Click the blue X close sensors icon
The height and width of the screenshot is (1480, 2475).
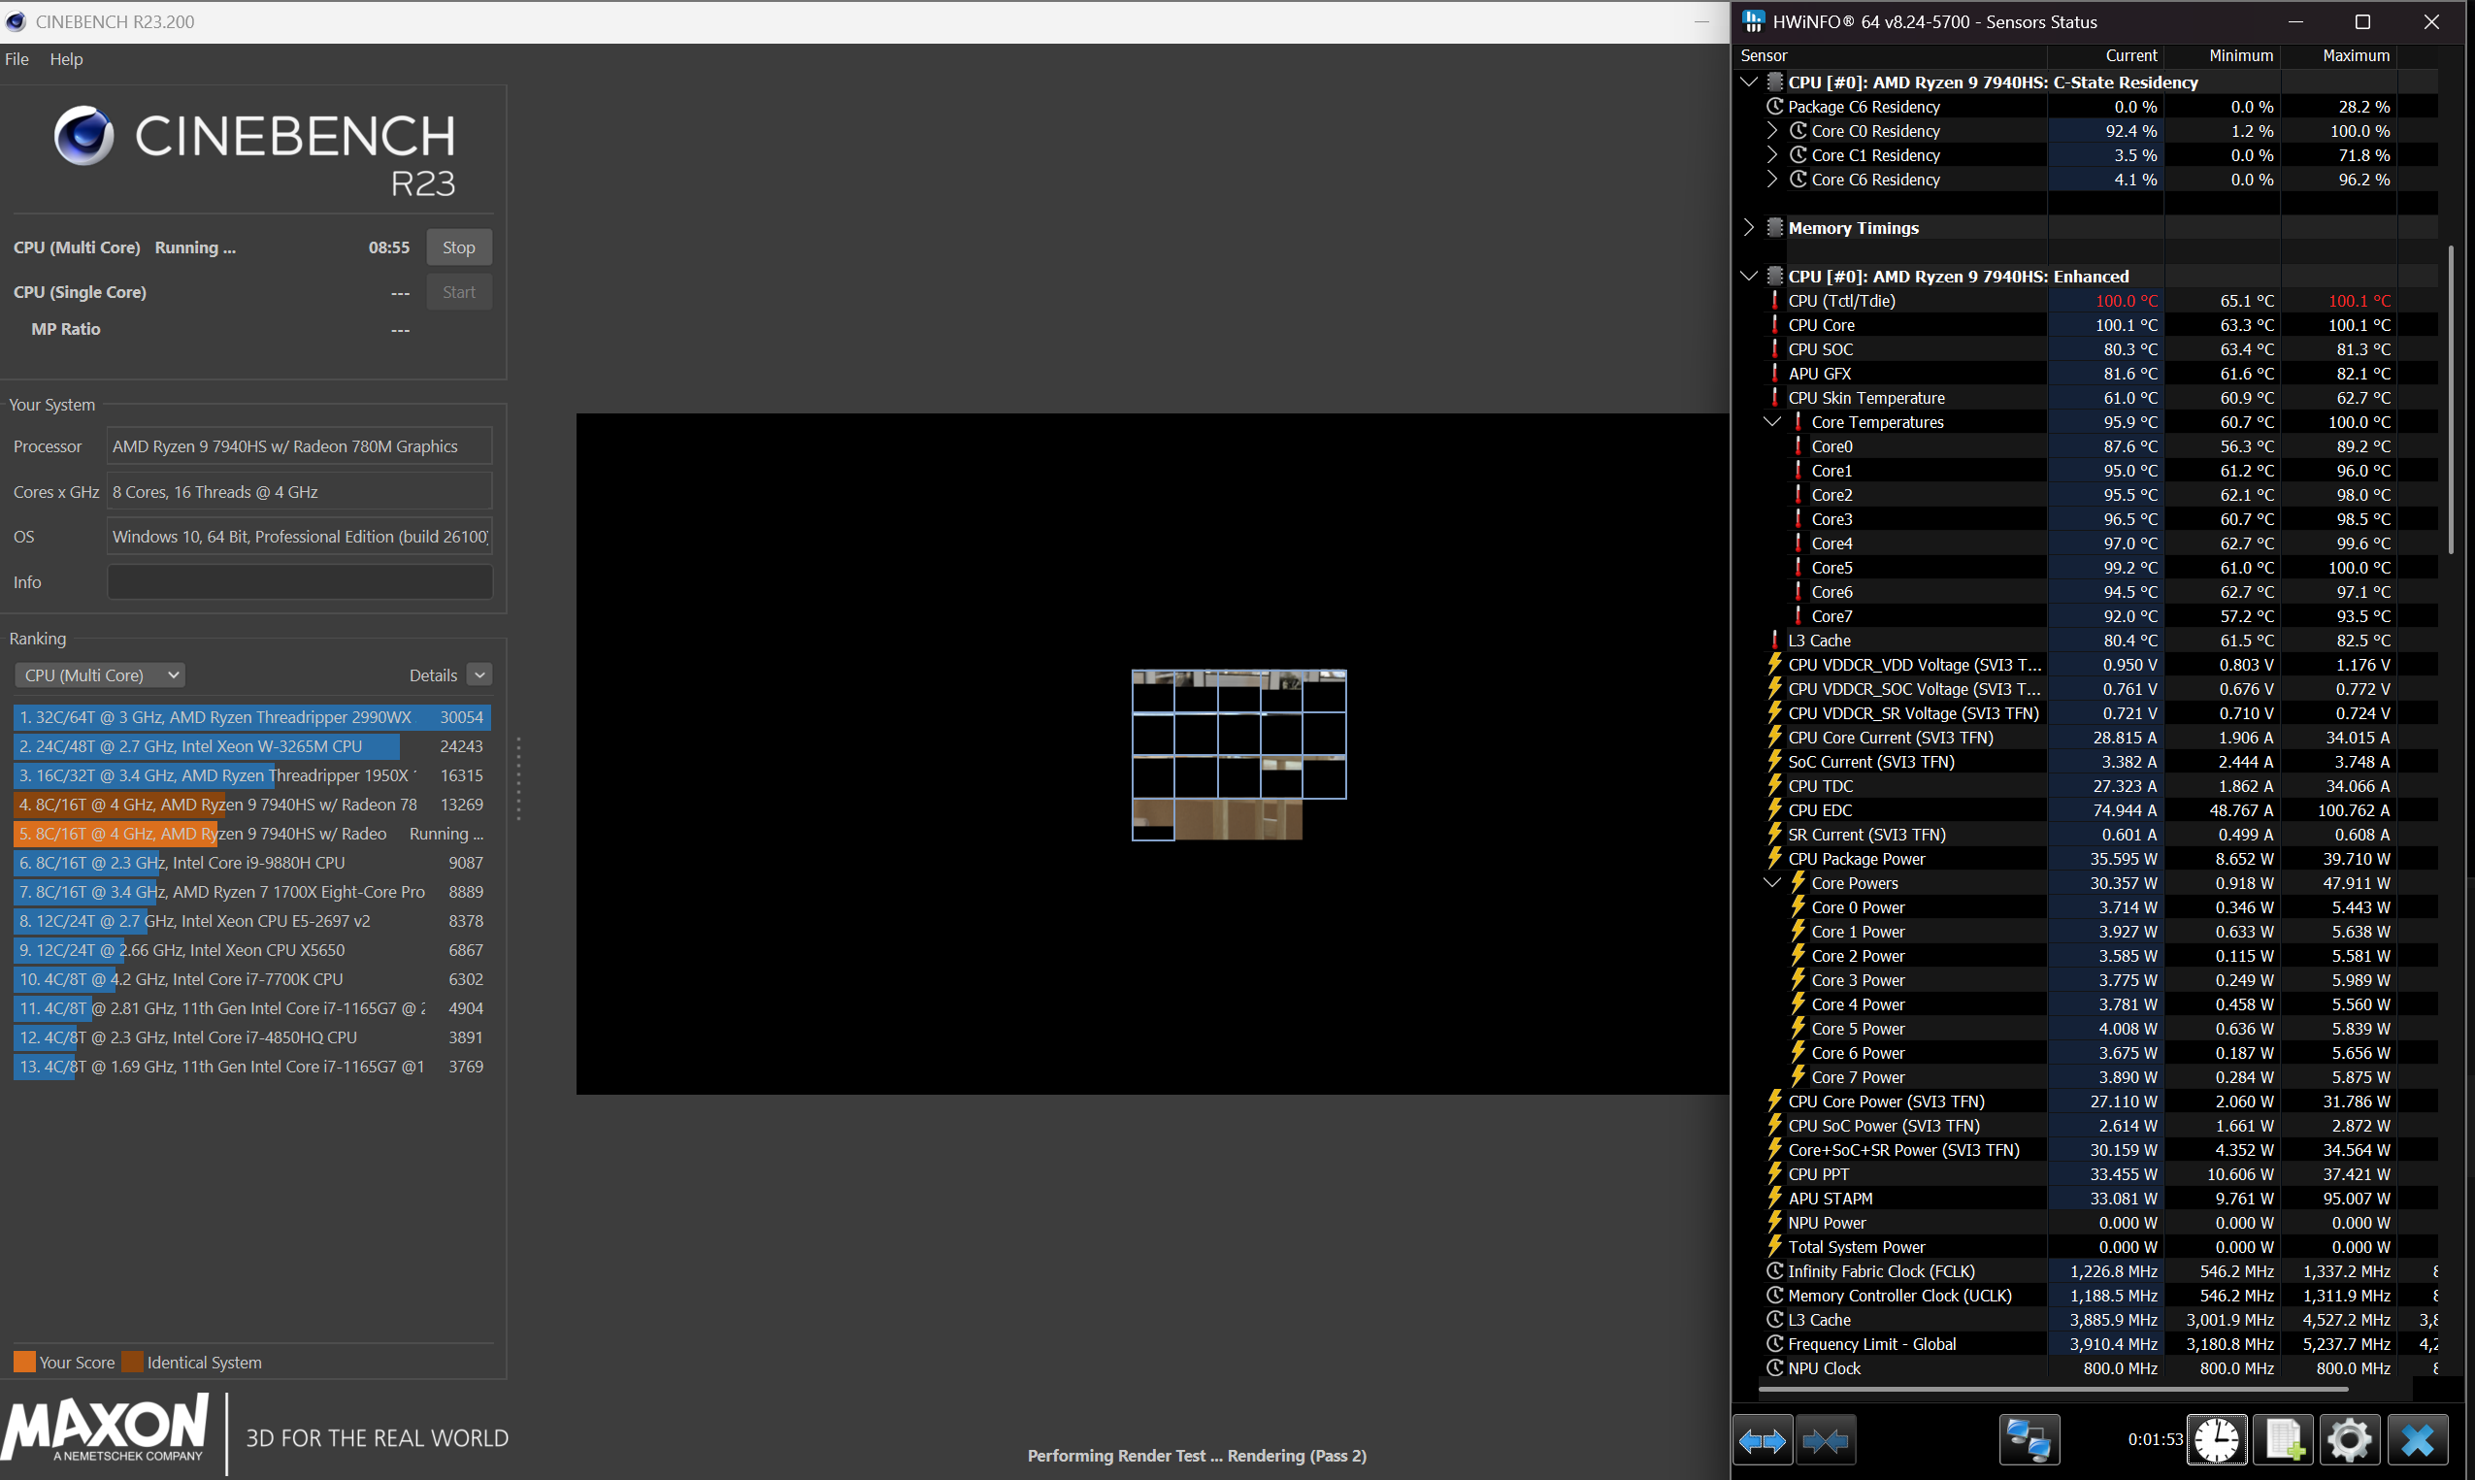[2417, 1440]
